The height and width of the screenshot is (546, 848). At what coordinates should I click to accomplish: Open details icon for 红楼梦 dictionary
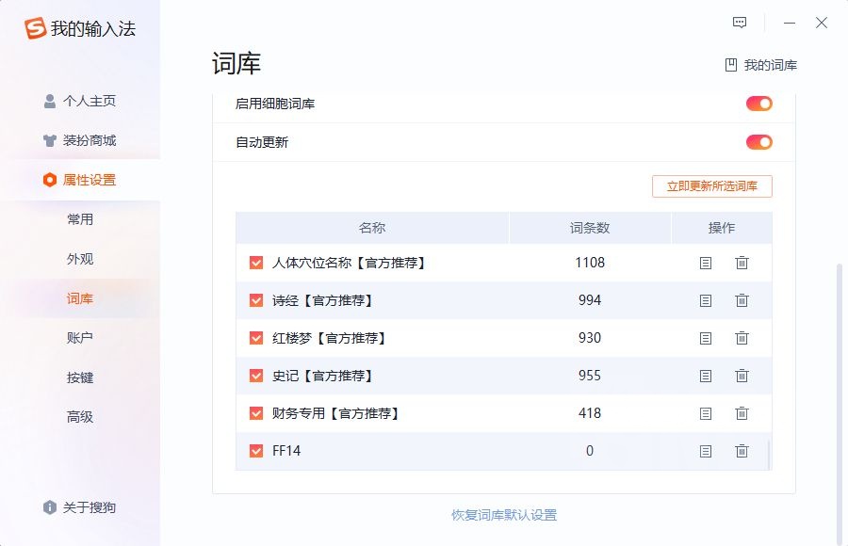pos(706,338)
